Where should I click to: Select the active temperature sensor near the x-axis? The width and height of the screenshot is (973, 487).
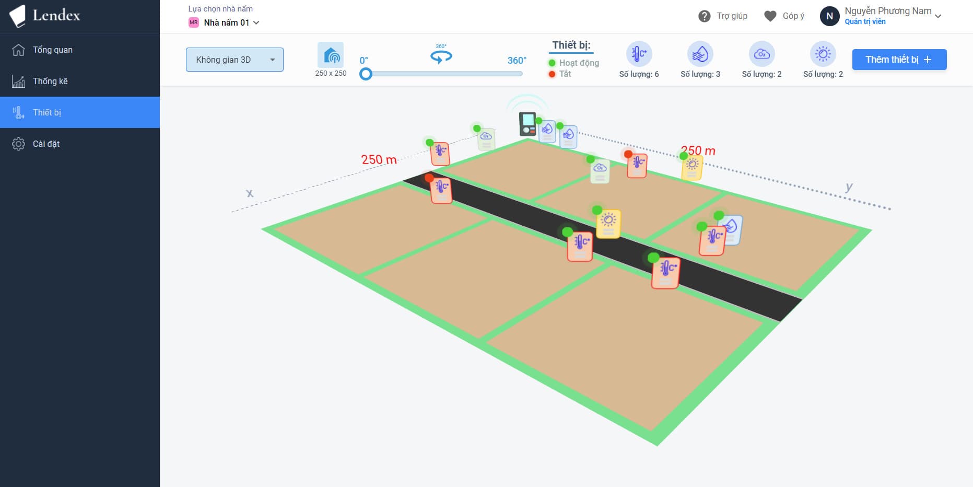tap(440, 154)
